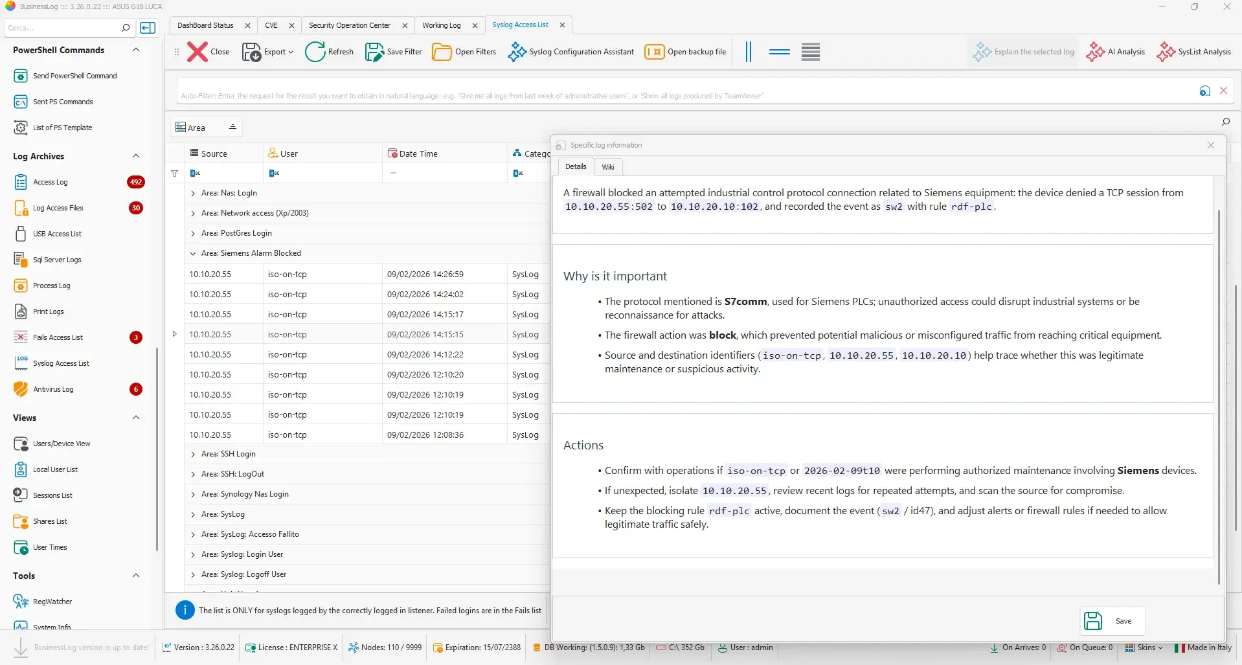Select log row dated 09/02/2026 14:26:59
This screenshot has height=665, width=1242.
tap(367, 274)
